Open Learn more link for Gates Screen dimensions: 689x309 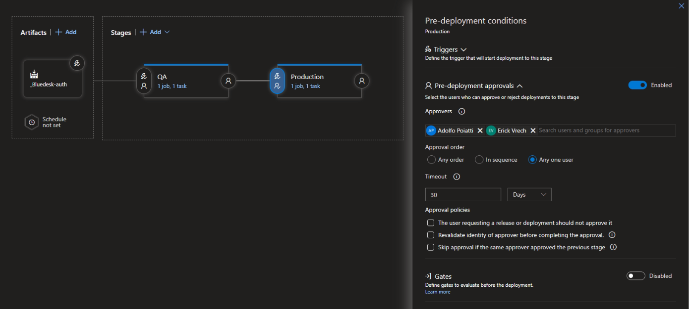[438, 292]
